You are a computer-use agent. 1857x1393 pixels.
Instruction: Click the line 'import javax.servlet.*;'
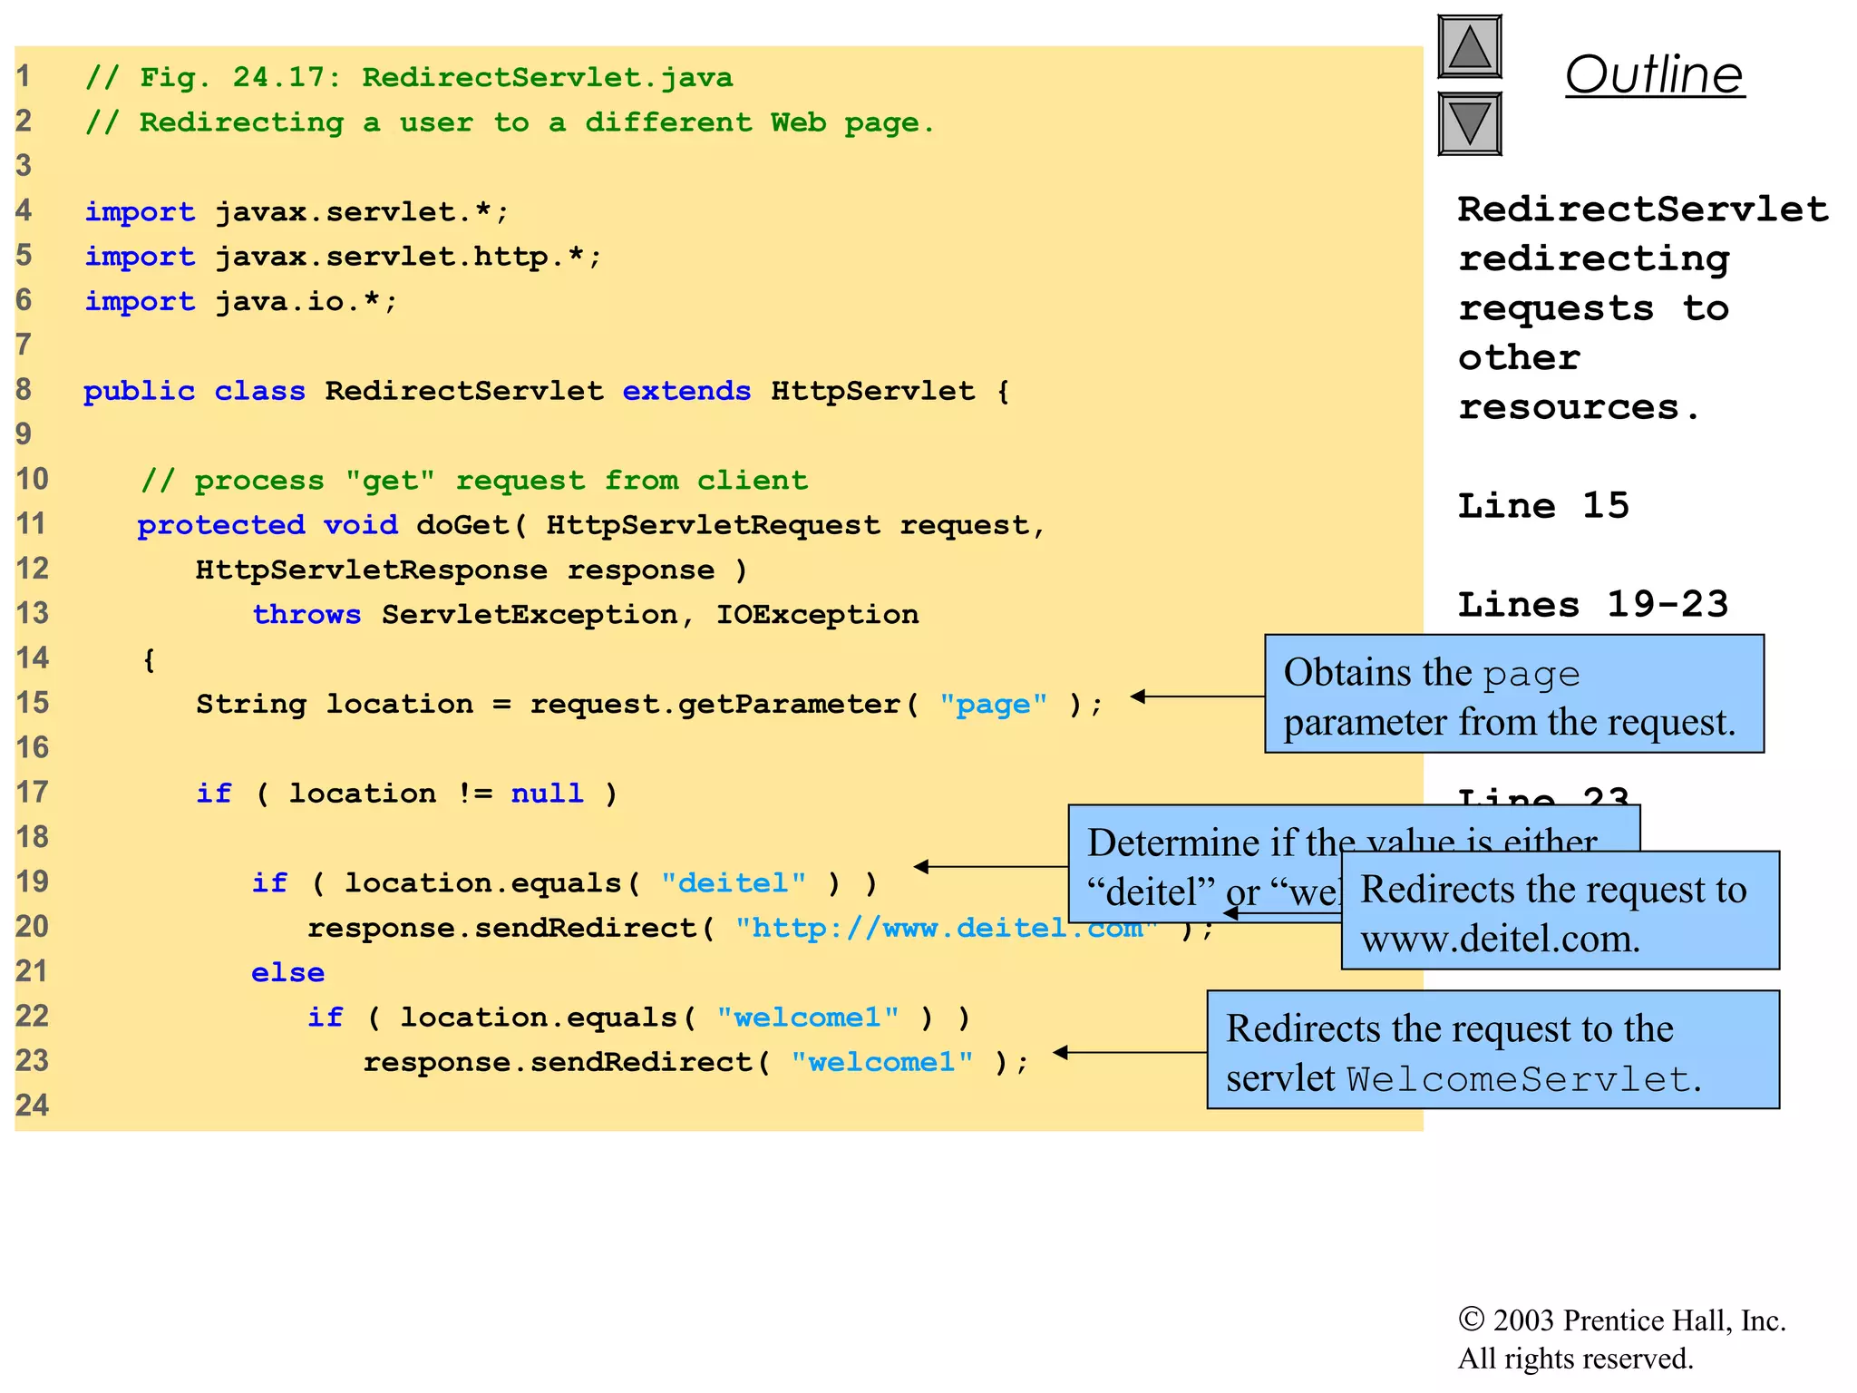[297, 212]
